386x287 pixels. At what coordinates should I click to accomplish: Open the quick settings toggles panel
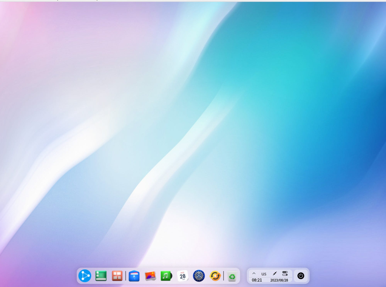(x=285, y=274)
